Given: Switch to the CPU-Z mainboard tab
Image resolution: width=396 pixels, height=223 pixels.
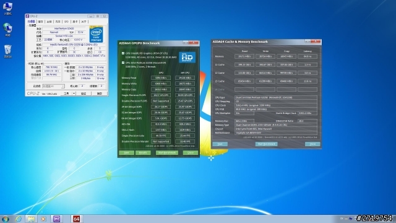Looking at the screenshot, I should pyautogui.click(x=49, y=22).
